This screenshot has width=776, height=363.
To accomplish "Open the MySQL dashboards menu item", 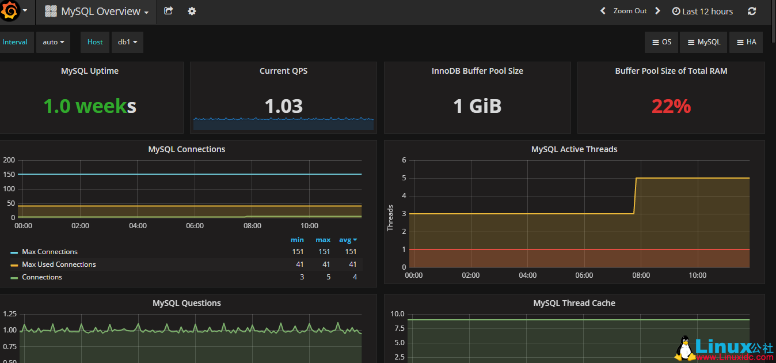I will click(703, 41).
